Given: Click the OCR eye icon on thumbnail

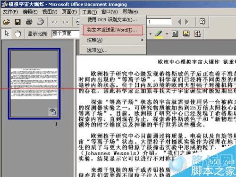Looking at the screenshot, I should tap(53, 112).
